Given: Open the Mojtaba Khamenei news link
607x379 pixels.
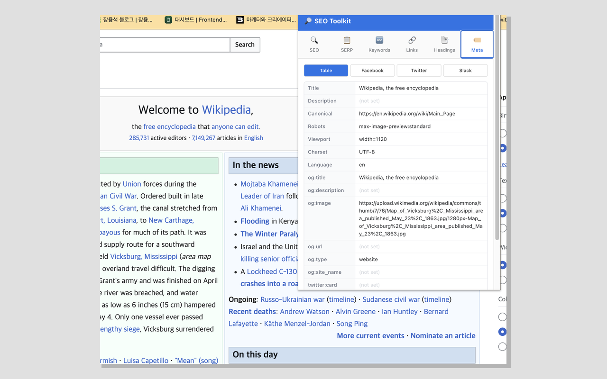Looking at the screenshot, I should tap(269, 184).
